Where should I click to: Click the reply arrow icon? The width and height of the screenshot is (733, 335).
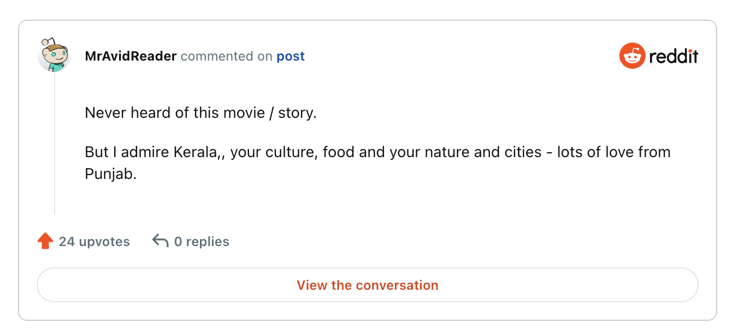click(160, 241)
